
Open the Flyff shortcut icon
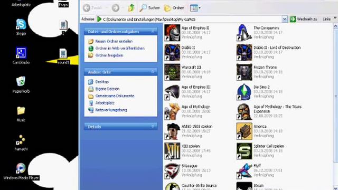(x=244, y=171)
